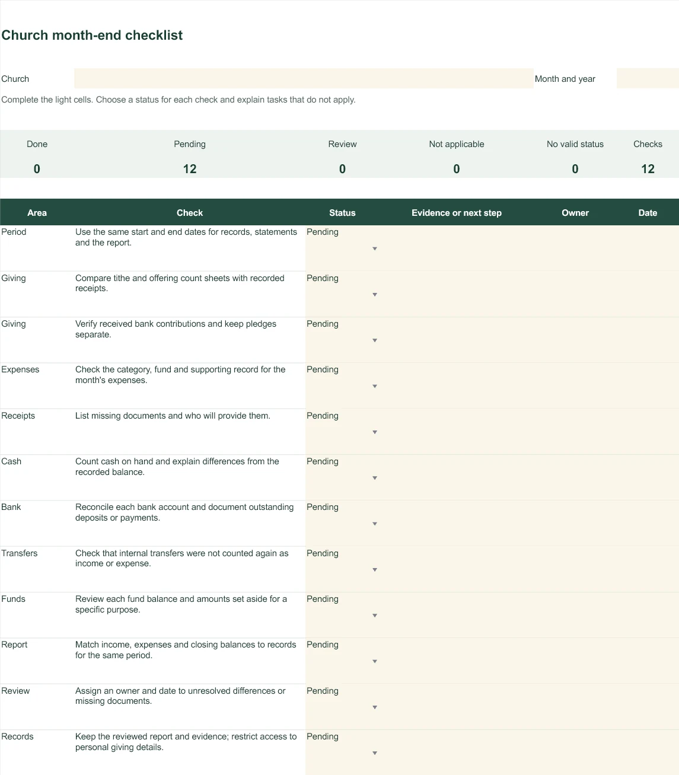This screenshot has height=775, width=679.
Task: Open the Bank row Status dropdown arrow
Action: pyautogui.click(x=375, y=524)
